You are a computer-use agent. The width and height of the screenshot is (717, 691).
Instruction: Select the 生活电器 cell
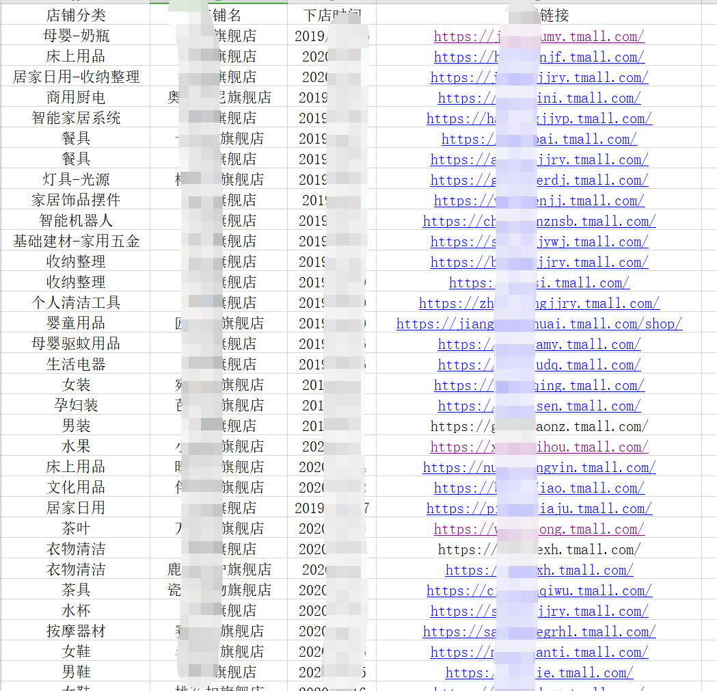coord(75,364)
